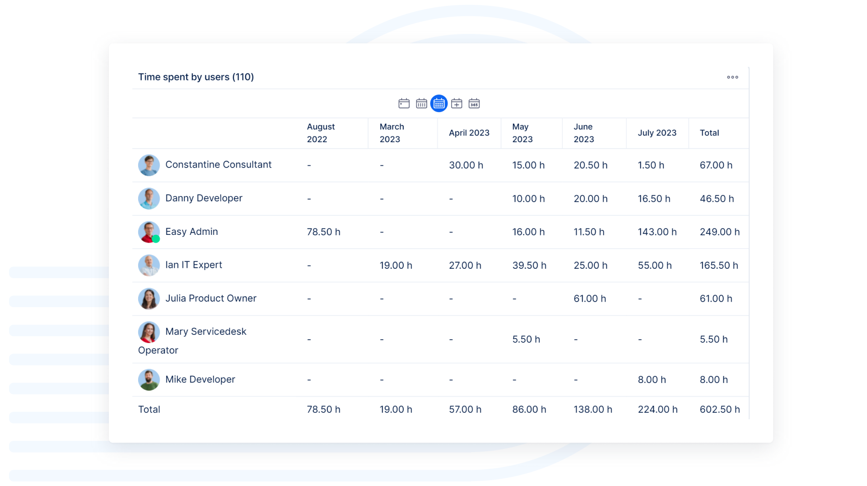
Task: Click the Total column header
Action: tap(709, 133)
